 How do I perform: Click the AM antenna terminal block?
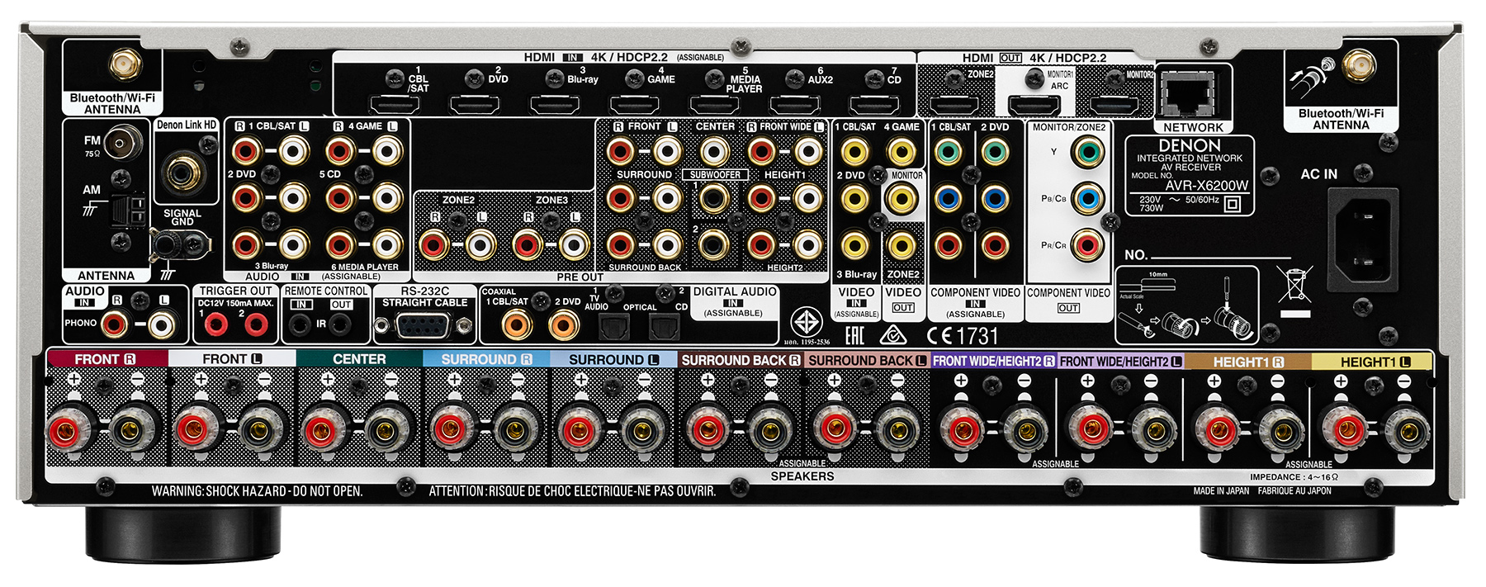[130, 210]
